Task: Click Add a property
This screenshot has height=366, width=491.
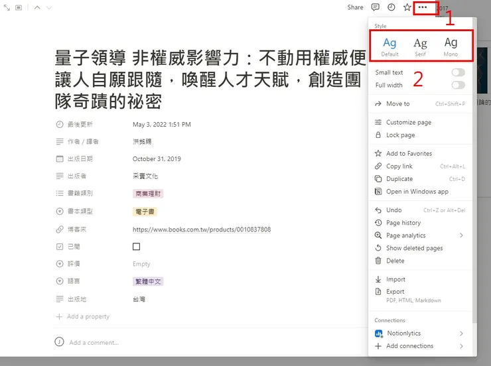Action: (83, 316)
